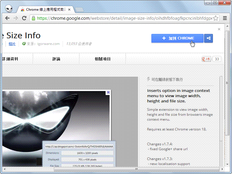The width and height of the screenshot is (232, 174).
Task: Maximize the Chrome window
Action: click(x=215, y=3)
